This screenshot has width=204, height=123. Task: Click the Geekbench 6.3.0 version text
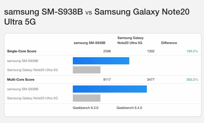click(x=85, y=108)
